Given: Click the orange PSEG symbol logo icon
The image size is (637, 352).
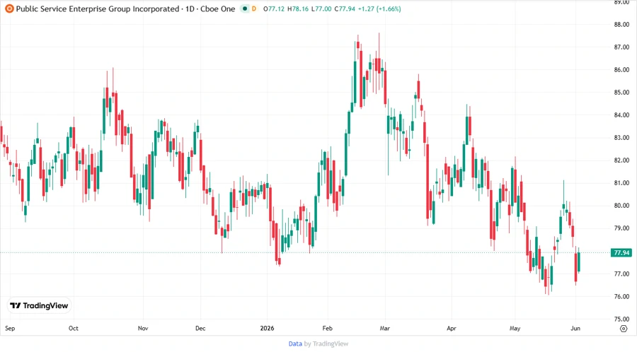Looking at the screenshot, I should (9, 8).
